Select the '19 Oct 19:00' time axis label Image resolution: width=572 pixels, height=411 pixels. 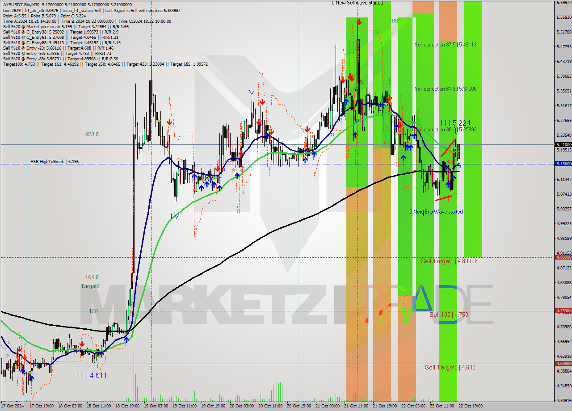(213, 406)
